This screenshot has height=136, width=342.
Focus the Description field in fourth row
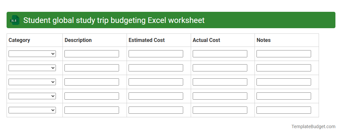[x=92, y=96]
